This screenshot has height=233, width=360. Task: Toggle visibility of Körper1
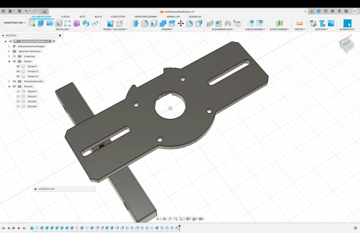[18, 66]
